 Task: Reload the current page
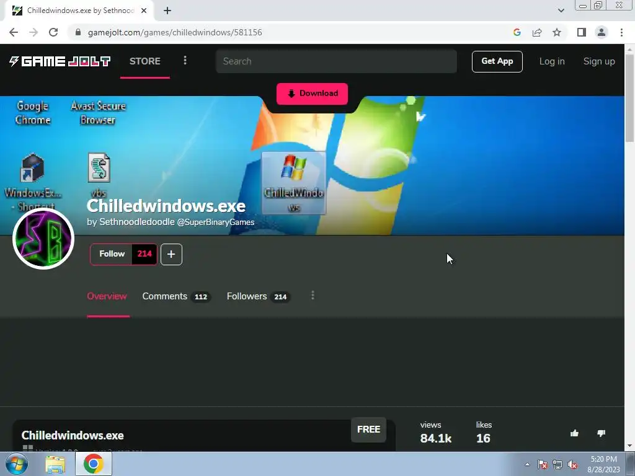pyautogui.click(x=53, y=32)
